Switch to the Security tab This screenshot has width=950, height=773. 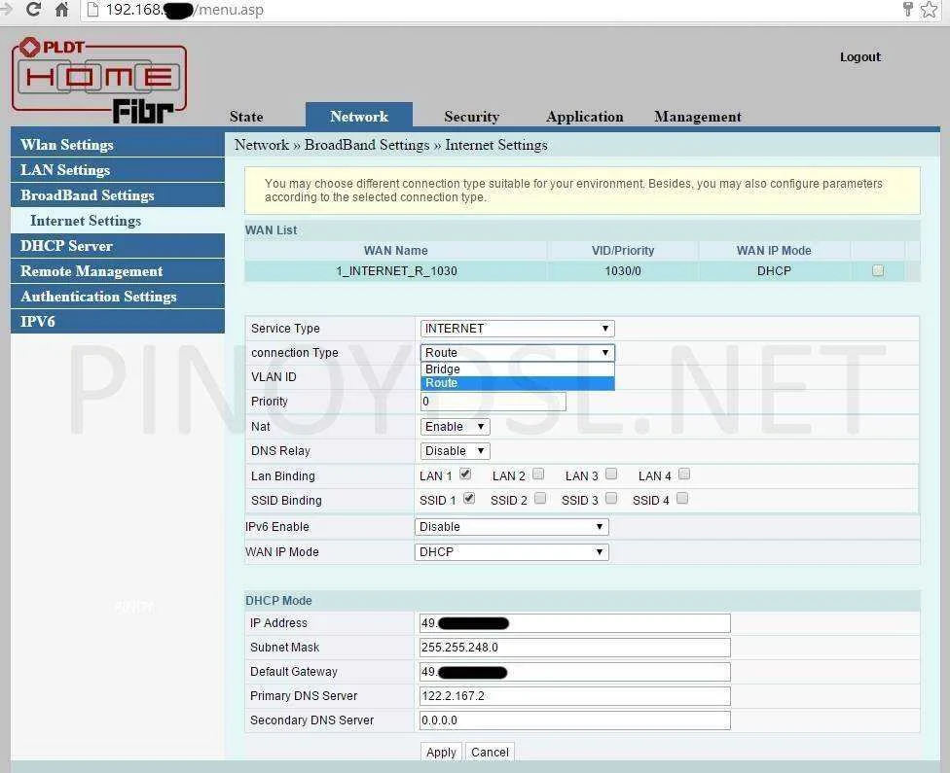tap(471, 117)
